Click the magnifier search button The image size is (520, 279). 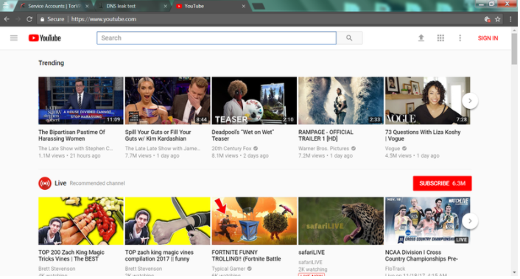click(349, 38)
